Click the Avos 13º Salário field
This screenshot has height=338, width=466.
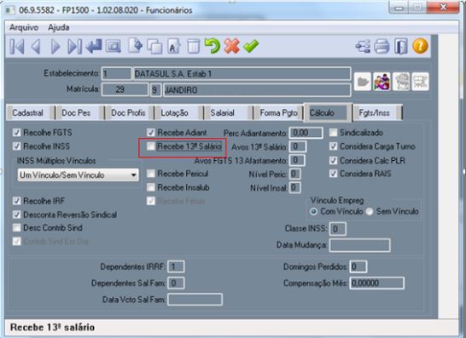pos(298,146)
